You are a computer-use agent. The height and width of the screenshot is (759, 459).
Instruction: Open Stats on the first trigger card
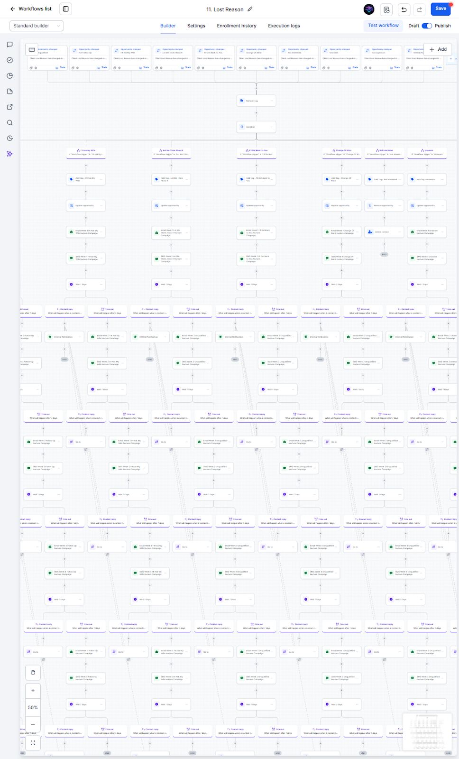coord(61,67)
